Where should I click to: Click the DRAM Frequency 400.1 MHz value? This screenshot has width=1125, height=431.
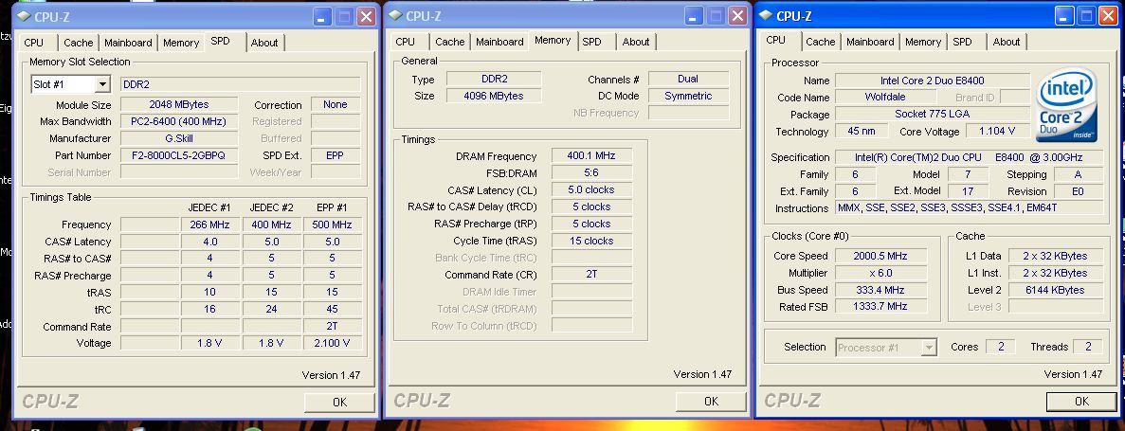click(x=591, y=155)
